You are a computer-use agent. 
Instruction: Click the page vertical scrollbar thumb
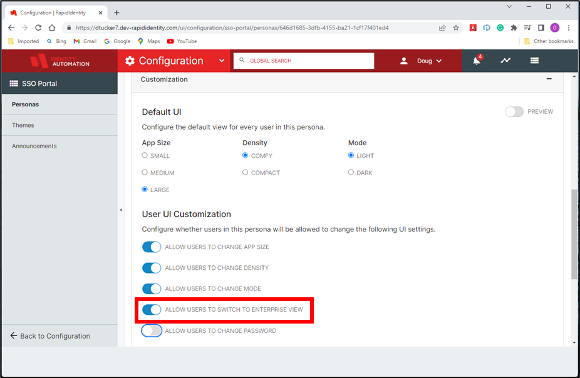574,235
